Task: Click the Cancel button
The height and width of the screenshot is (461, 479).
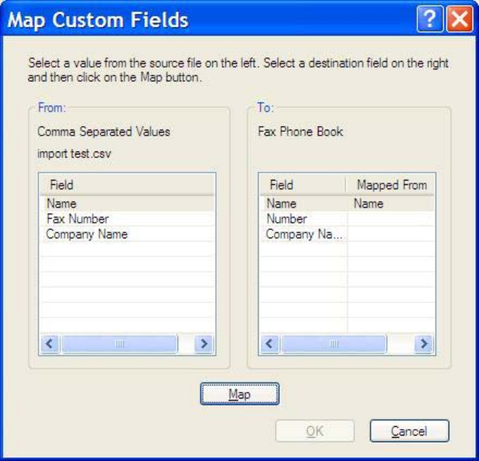Action: pyautogui.click(x=409, y=431)
